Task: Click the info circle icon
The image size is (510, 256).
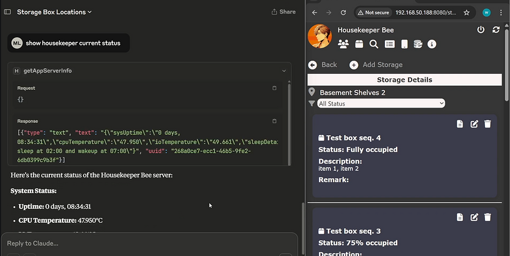Action: (x=432, y=44)
